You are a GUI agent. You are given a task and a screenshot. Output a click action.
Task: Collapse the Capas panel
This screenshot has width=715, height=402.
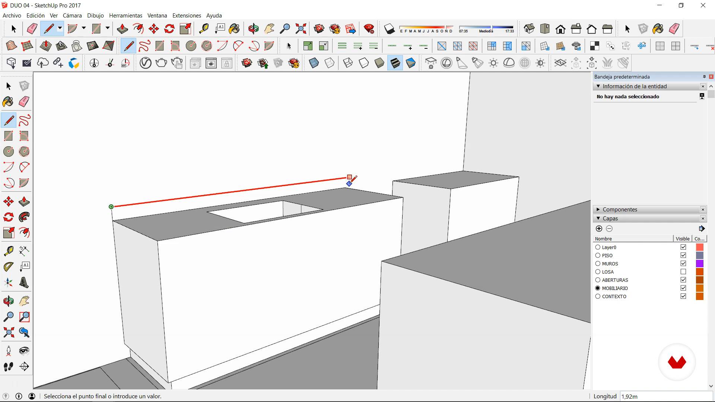(x=598, y=218)
